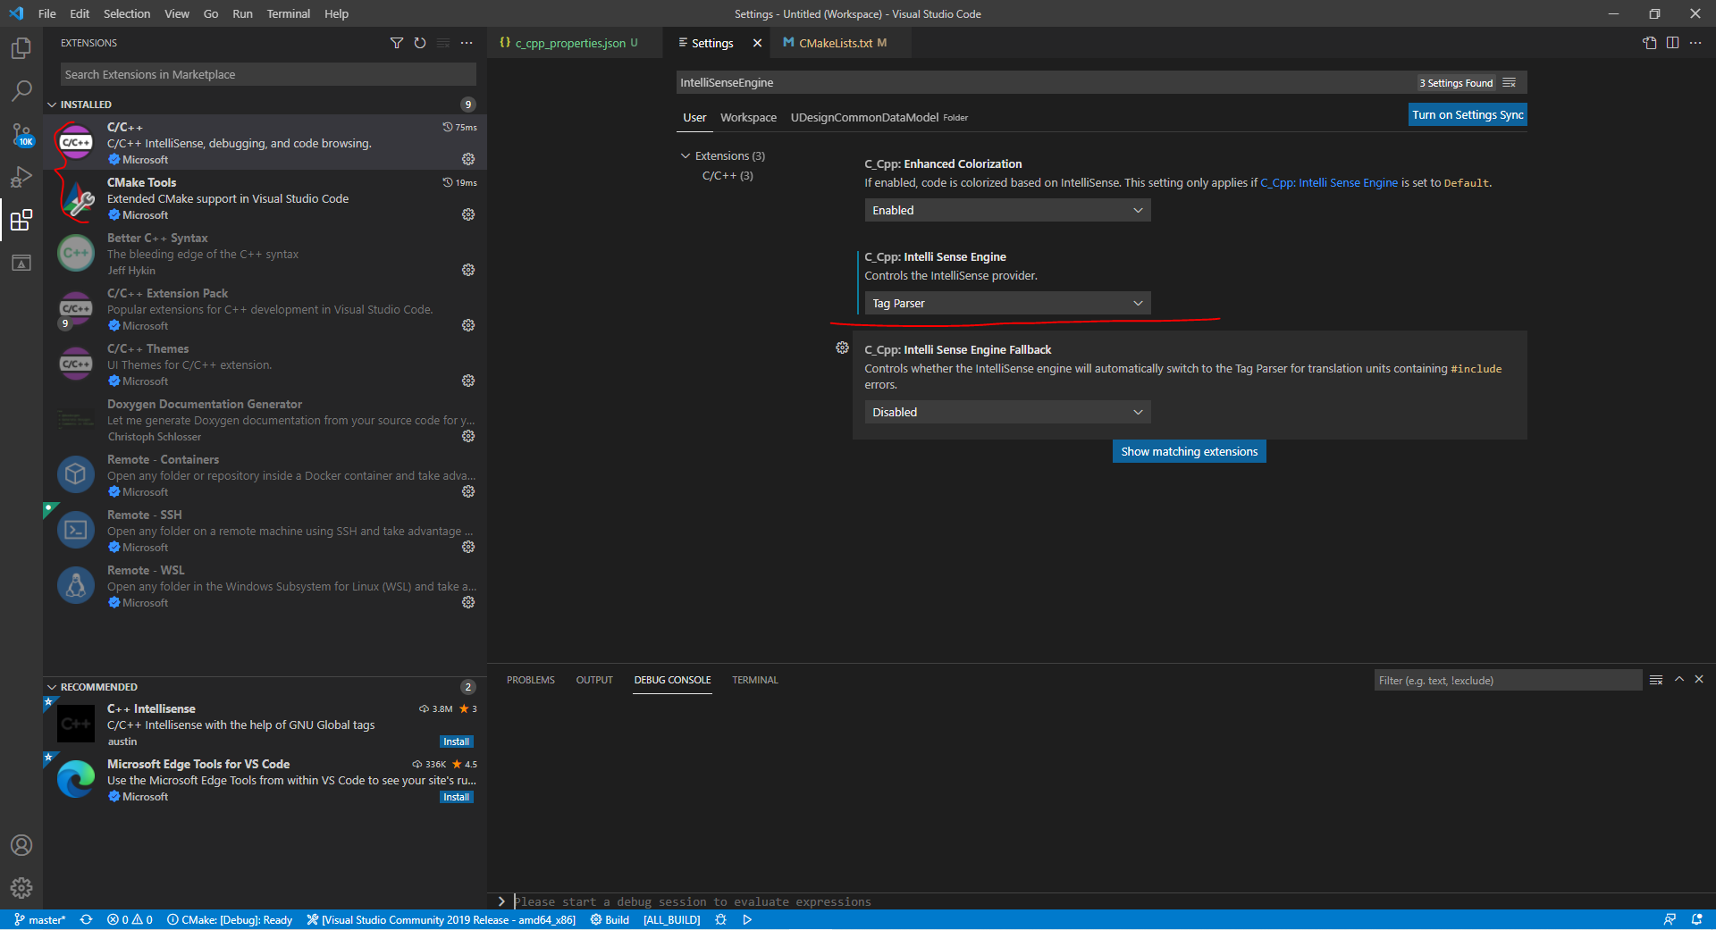Open manage gear for Remote - WSL
Screen dimensions: 1716x930
[x=468, y=602]
